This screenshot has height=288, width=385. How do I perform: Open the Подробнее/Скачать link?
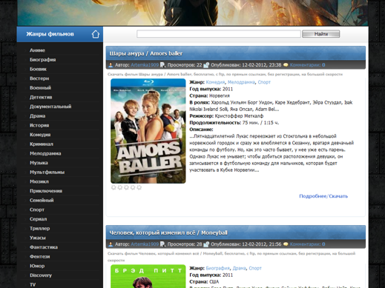tap(323, 196)
